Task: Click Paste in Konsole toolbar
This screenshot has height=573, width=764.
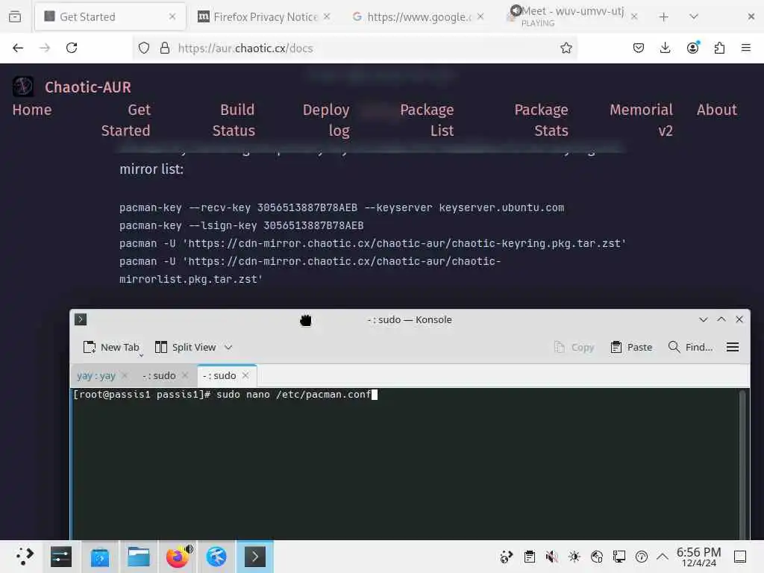Action: (x=631, y=348)
